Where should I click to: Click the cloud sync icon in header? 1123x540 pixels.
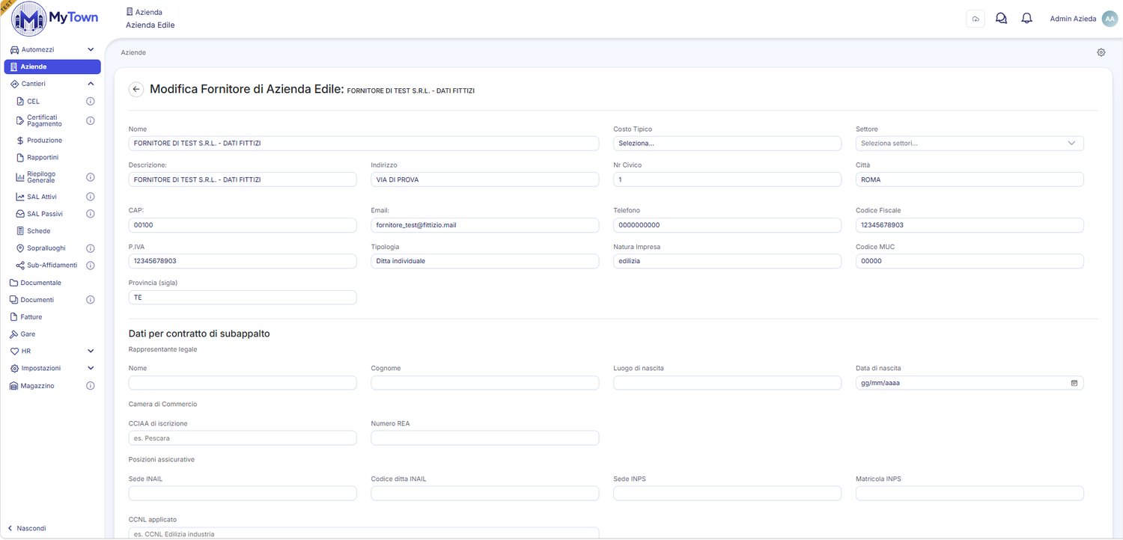[x=976, y=19]
